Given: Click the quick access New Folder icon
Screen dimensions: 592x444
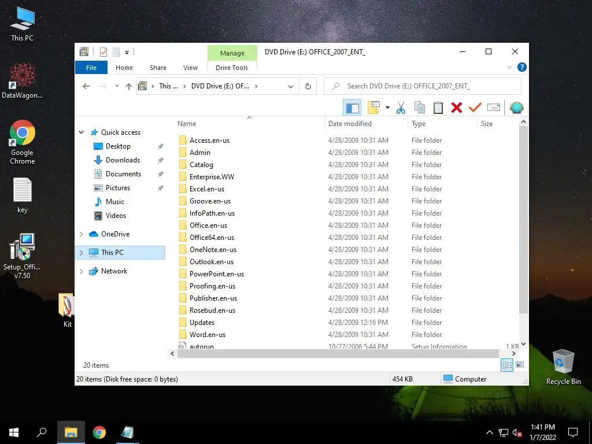Looking at the screenshot, I should (x=116, y=52).
